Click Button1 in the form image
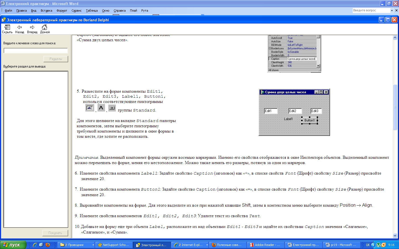This screenshot has width=399, height=249. [310, 120]
